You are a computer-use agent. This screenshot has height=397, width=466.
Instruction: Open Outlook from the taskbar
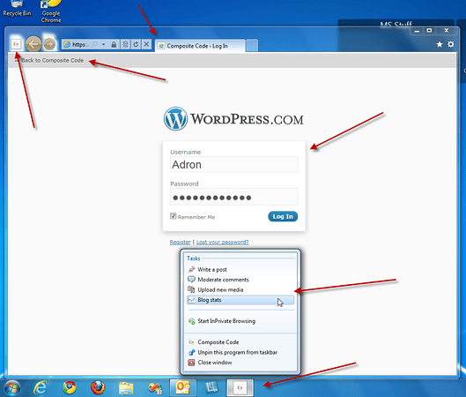[183, 388]
